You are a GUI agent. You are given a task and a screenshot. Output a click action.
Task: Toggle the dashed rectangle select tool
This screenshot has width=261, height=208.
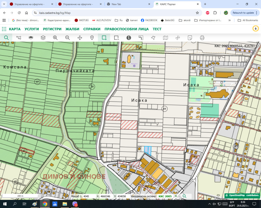(116, 38)
